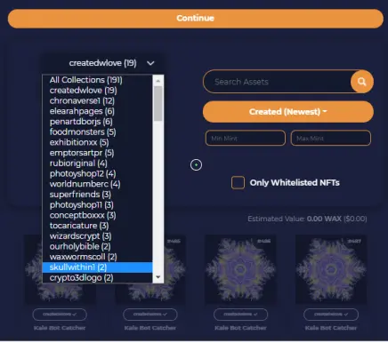
Task: Click fourth card's Kale Bot Catcher title
Action: coord(331,328)
